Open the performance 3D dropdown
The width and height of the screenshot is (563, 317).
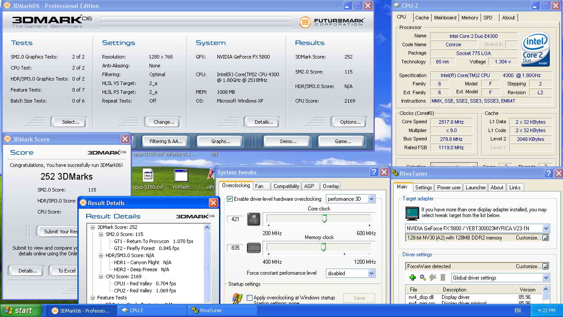(371, 199)
